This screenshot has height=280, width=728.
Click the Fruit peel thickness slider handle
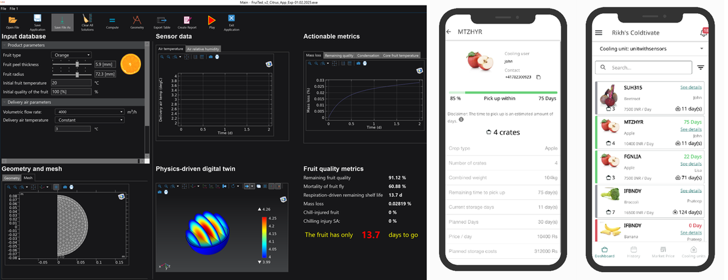(x=76, y=64)
